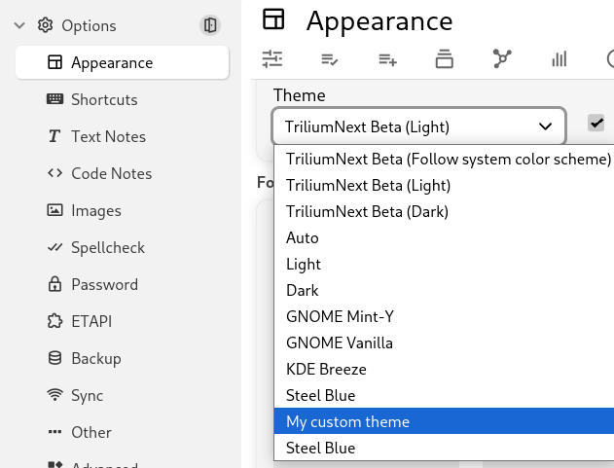Open the Inherited Attributes list-plus icon

[387, 59]
